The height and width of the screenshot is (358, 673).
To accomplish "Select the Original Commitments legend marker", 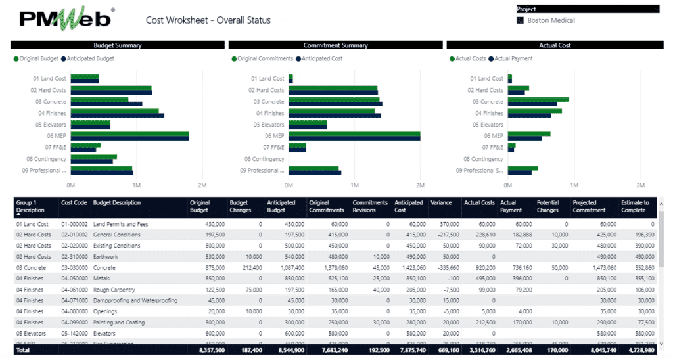I will [235, 58].
